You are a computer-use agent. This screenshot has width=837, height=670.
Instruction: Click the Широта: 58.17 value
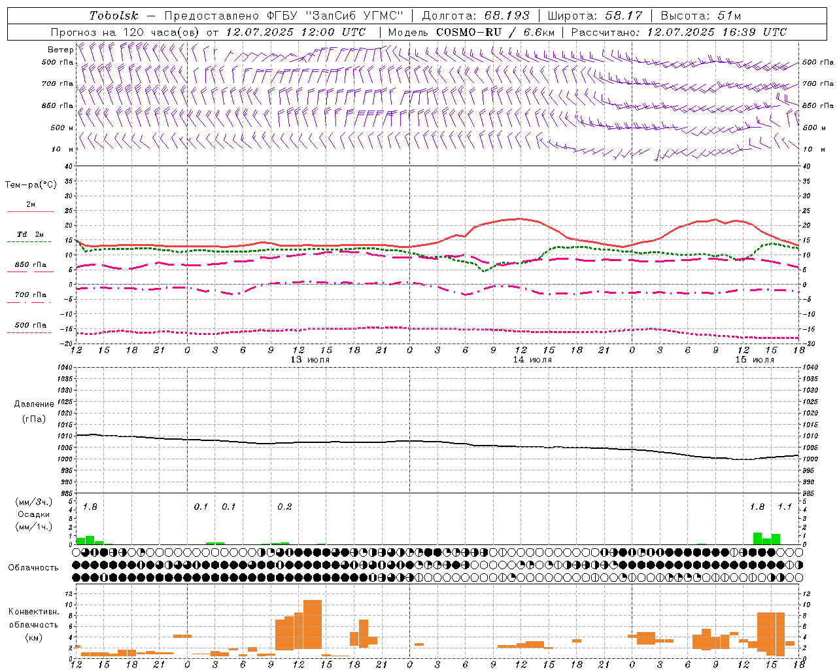click(595, 16)
